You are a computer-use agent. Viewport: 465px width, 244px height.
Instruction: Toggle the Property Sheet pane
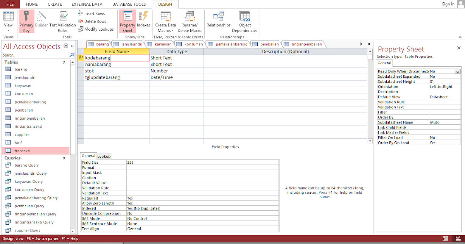127,22
